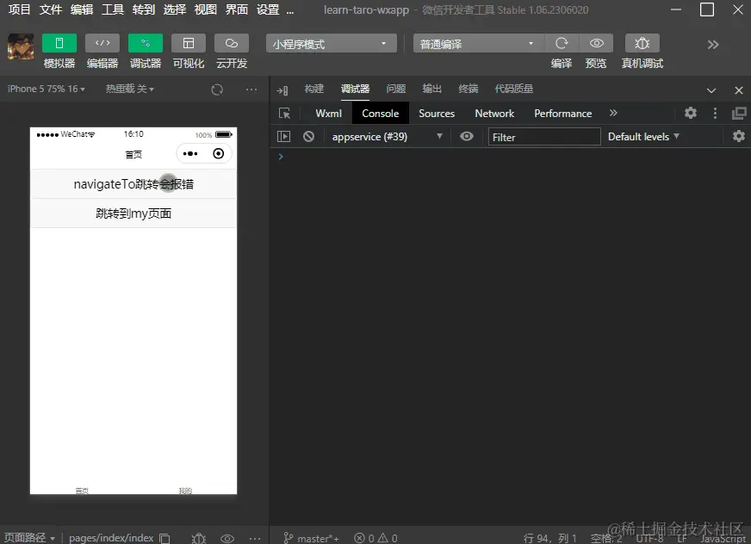
Task: Click the navigateTo跳转会报错 button
Action: point(133,183)
